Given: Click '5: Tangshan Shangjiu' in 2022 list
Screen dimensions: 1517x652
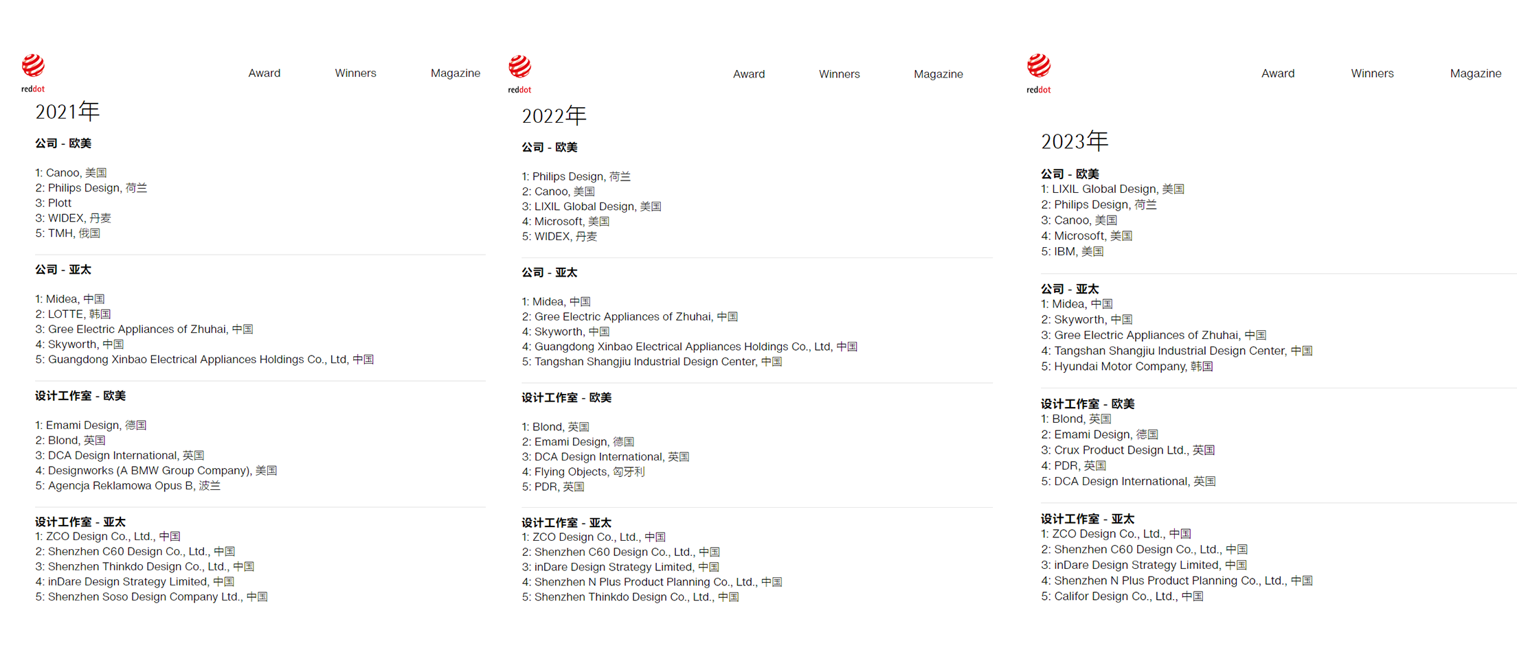Looking at the screenshot, I should tap(651, 362).
